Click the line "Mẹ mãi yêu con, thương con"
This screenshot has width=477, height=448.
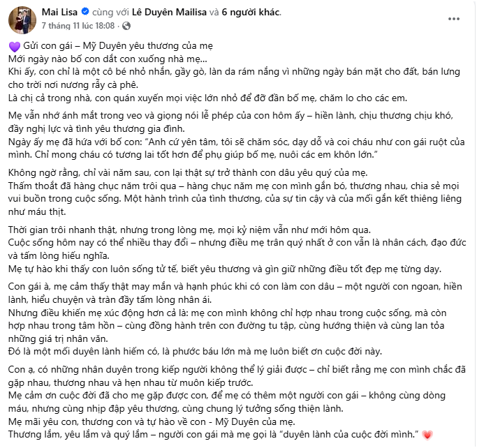pos(140,421)
